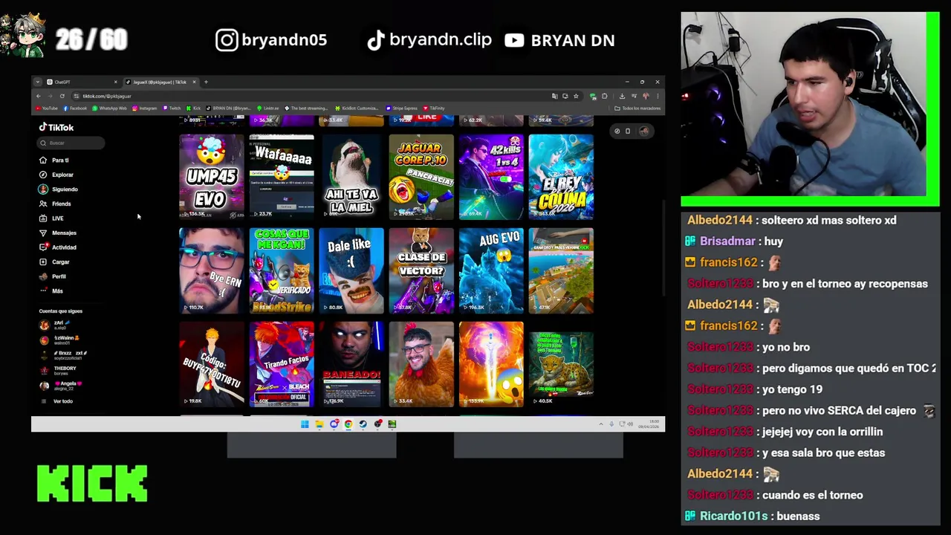
Task: Open the Facebook bookmark
Action: 75,108
